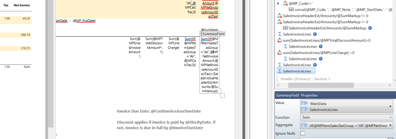Click the square resize handle below the SummaryField box

(222, 96)
